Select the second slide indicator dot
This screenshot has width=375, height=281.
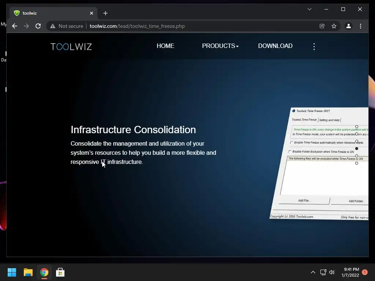coord(357,134)
